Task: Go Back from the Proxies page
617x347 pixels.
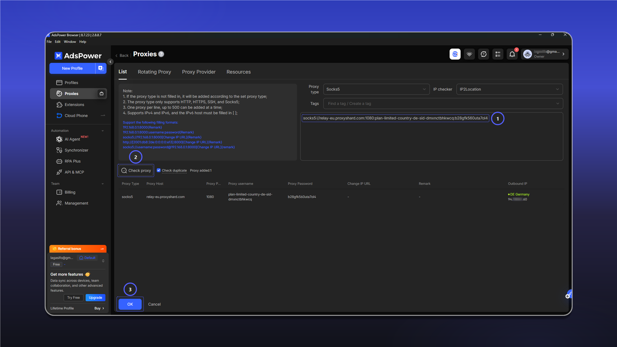Action: [122, 55]
